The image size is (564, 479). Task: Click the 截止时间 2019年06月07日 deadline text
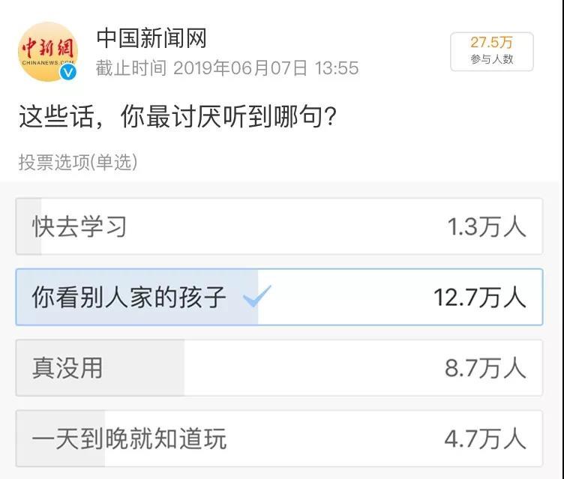click(x=227, y=68)
